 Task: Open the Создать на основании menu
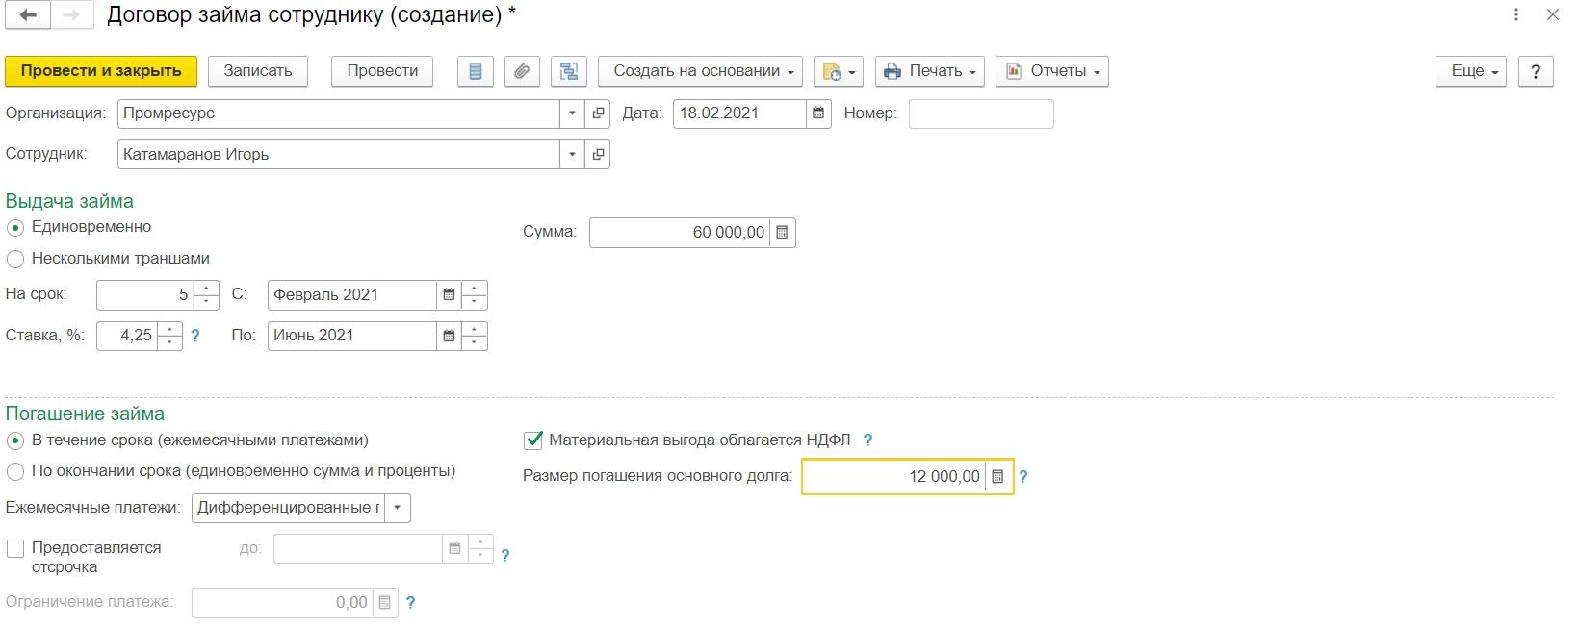pos(705,71)
